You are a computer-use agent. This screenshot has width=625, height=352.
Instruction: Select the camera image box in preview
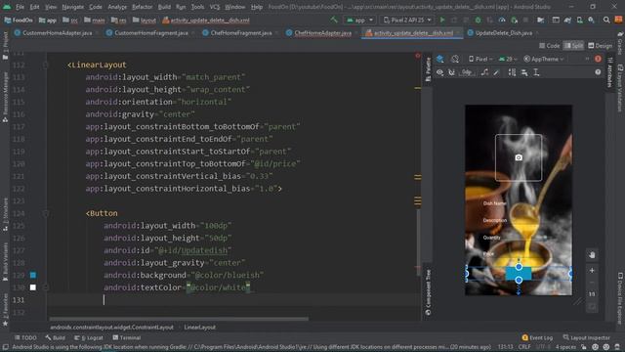(x=519, y=157)
